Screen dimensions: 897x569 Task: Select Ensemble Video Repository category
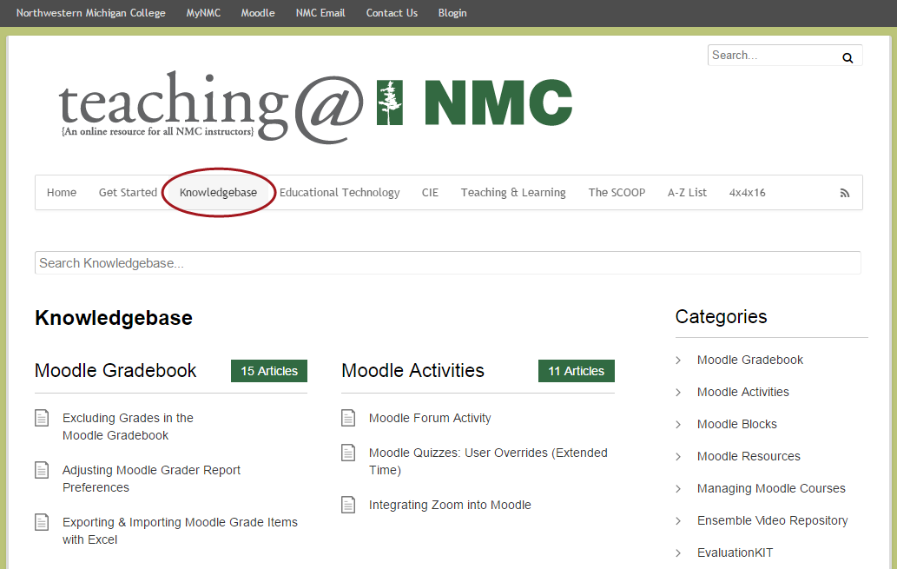(x=772, y=520)
